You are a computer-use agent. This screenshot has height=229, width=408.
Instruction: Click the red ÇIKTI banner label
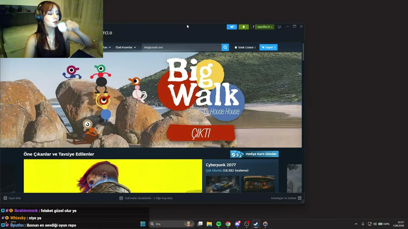(201, 133)
